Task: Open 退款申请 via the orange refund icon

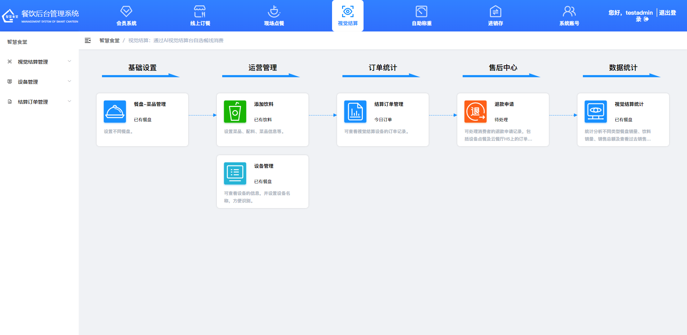Action: pyautogui.click(x=475, y=111)
